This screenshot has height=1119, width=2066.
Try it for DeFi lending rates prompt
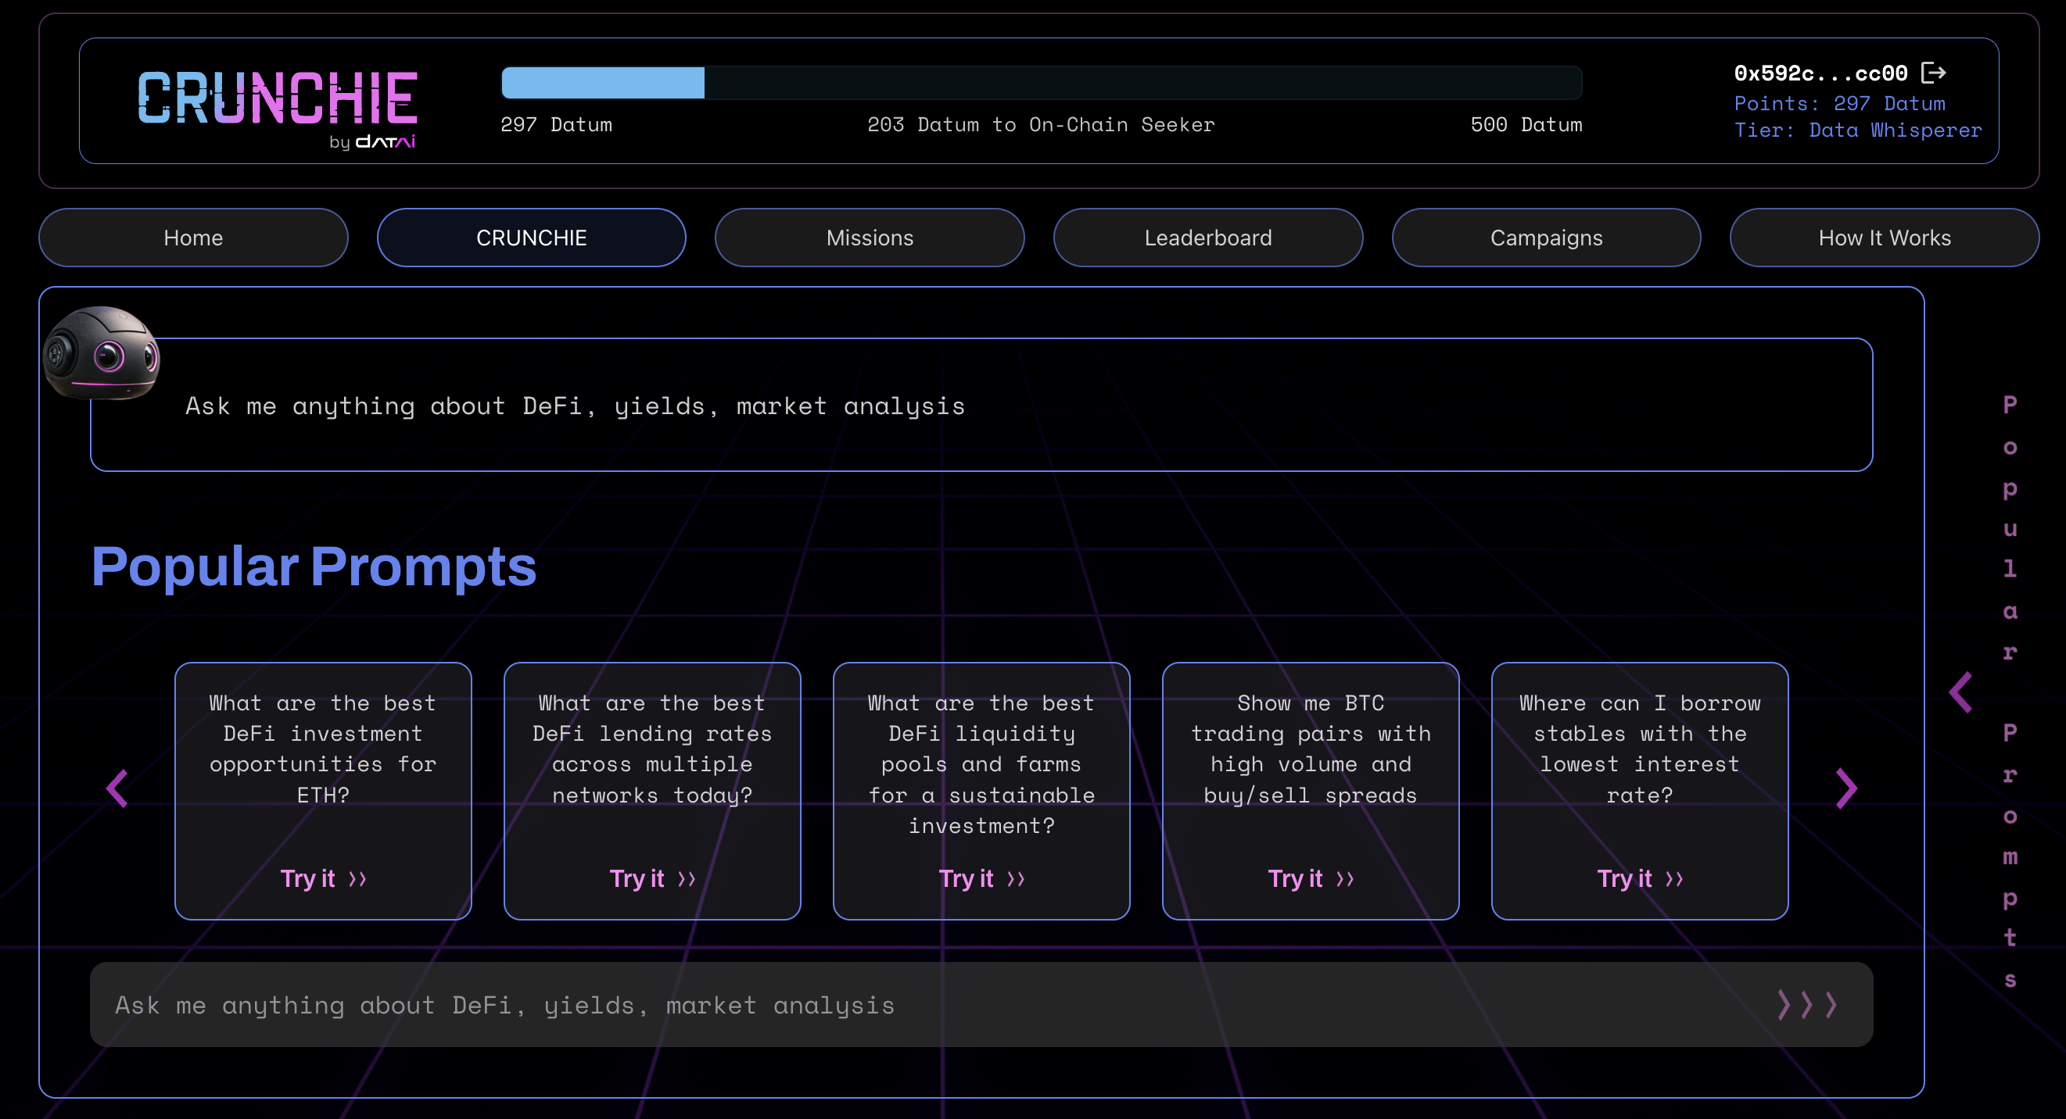point(652,878)
